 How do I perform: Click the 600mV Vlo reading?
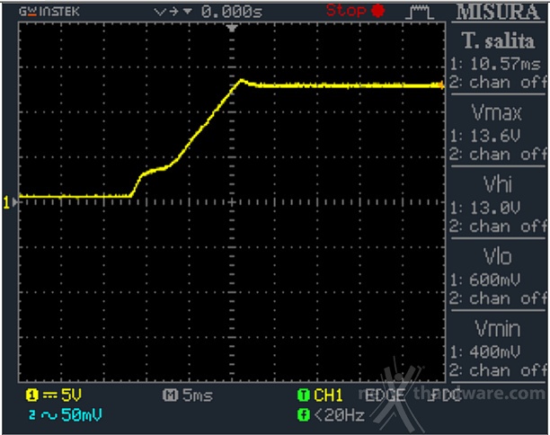click(494, 280)
